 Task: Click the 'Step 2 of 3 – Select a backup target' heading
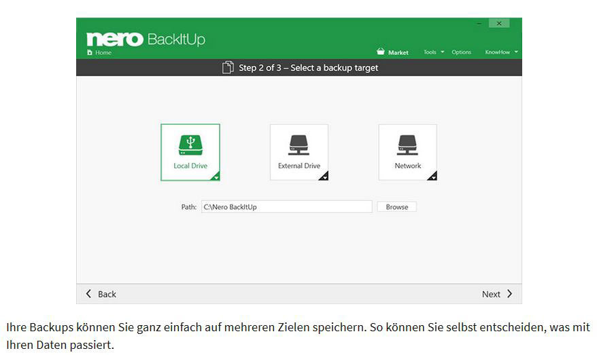(x=309, y=68)
